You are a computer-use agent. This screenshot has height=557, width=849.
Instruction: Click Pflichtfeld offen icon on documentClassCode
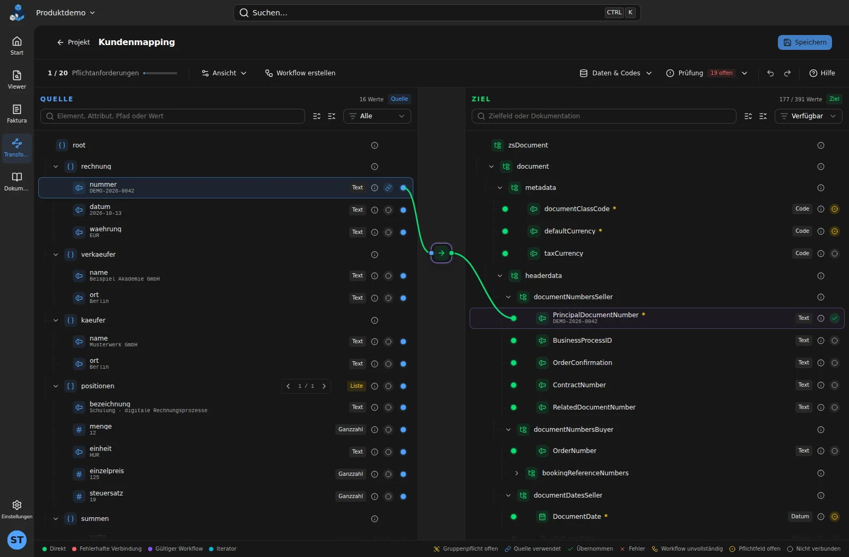tap(835, 209)
